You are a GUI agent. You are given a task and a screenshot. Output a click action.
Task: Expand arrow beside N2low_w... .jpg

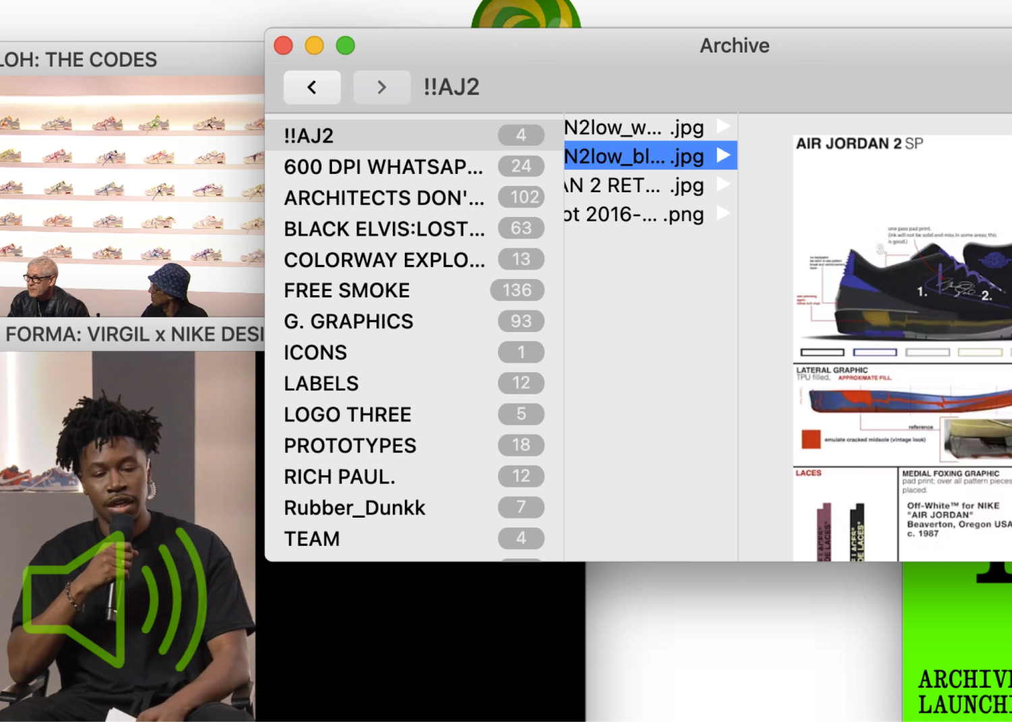723,126
